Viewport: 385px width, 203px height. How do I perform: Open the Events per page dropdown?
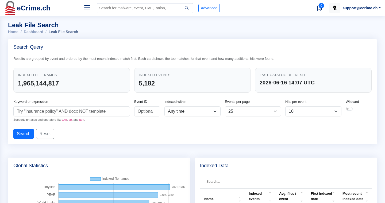click(x=253, y=111)
